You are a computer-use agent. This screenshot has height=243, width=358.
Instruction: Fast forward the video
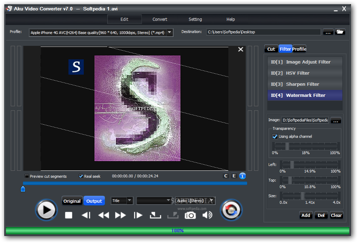coord(121,215)
